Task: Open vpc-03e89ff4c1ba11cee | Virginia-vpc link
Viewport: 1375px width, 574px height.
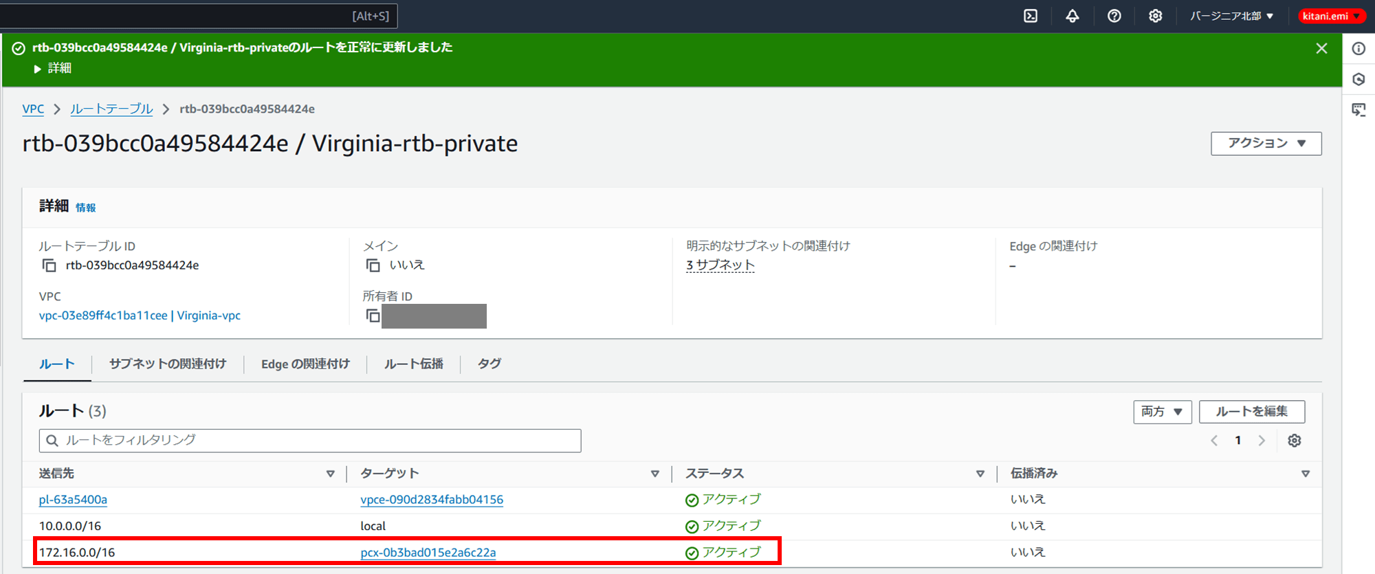Action: pos(140,316)
